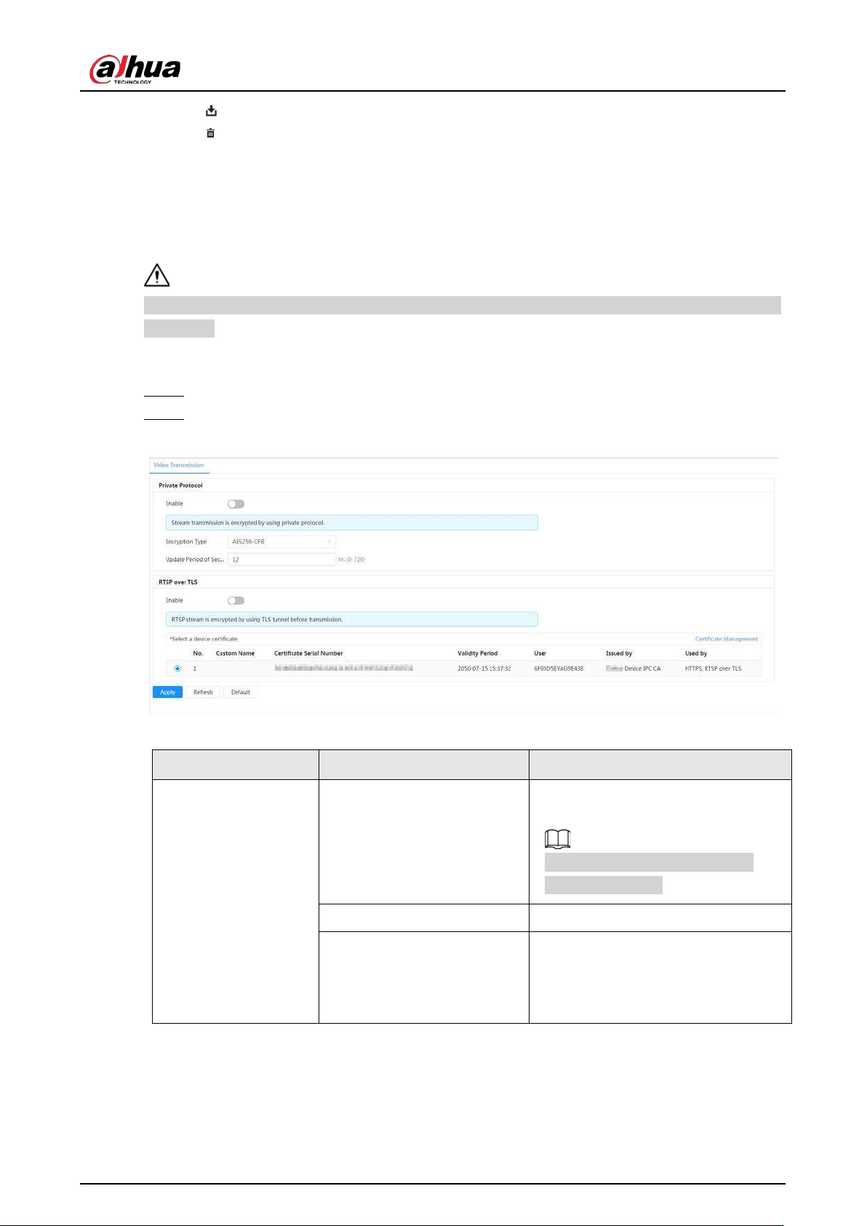
Task: Click TLS tunnel info banner
Action: pyautogui.click(x=351, y=619)
